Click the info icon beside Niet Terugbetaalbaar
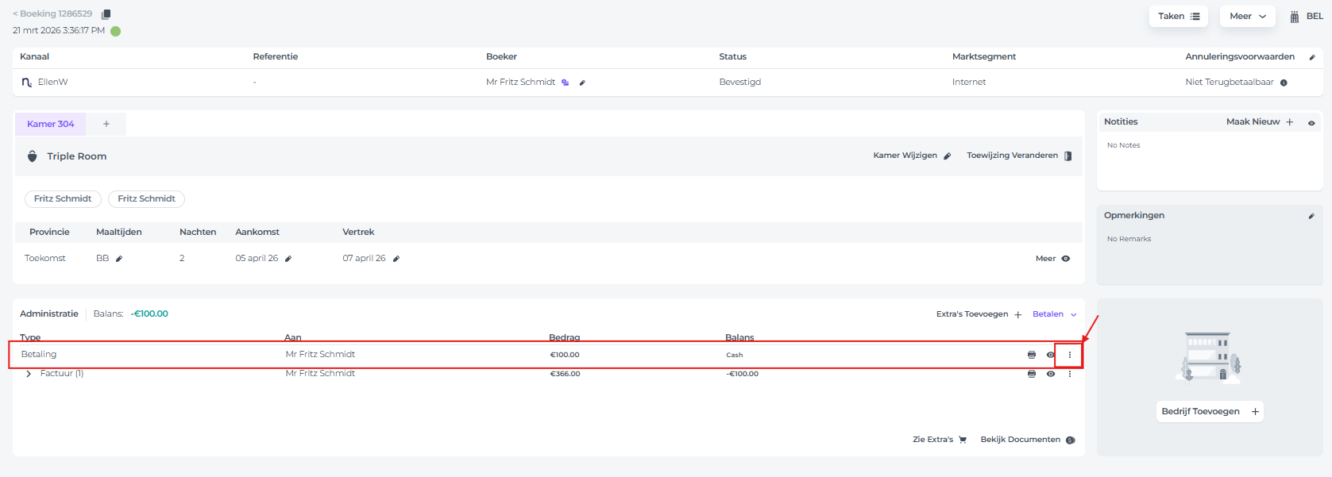This screenshot has width=1332, height=477. [1284, 83]
